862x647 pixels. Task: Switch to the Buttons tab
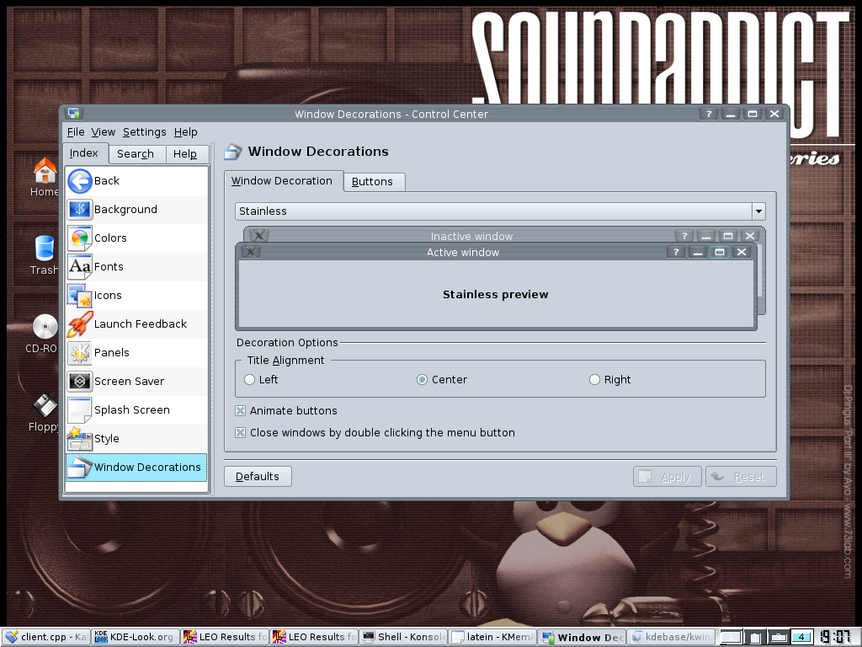coord(374,182)
